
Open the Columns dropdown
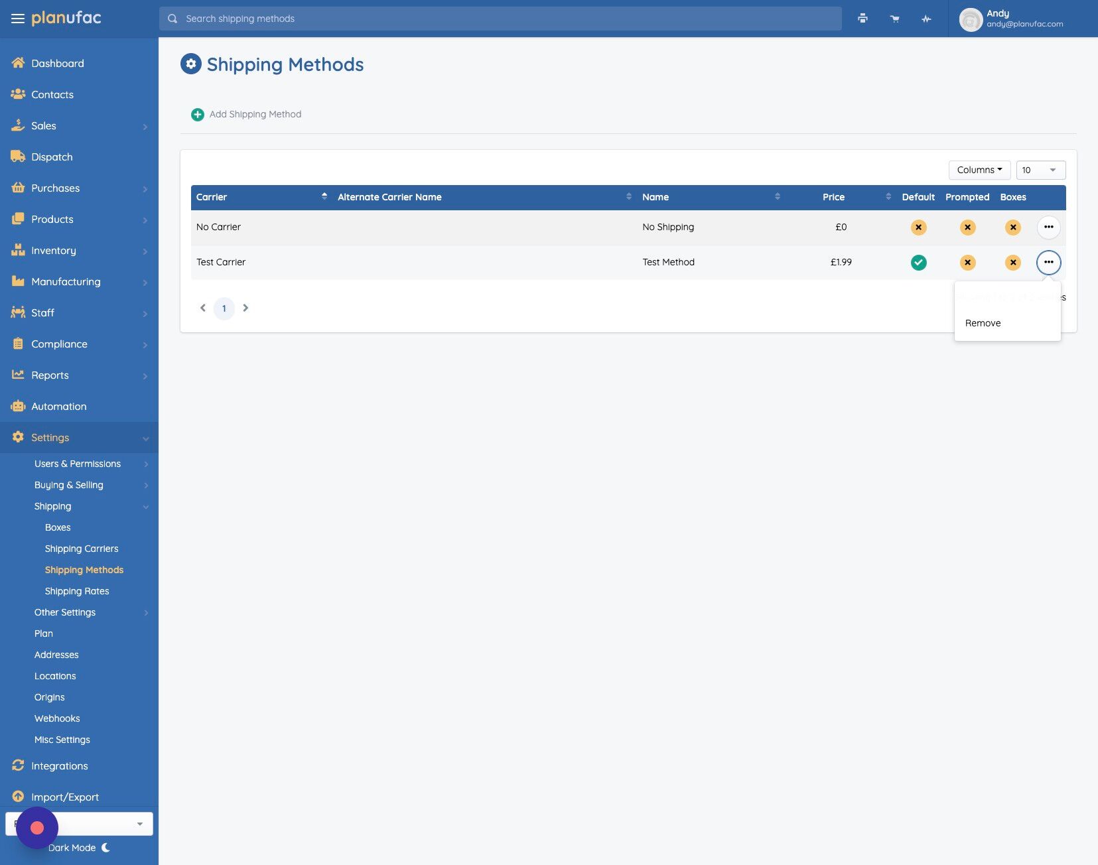979,170
